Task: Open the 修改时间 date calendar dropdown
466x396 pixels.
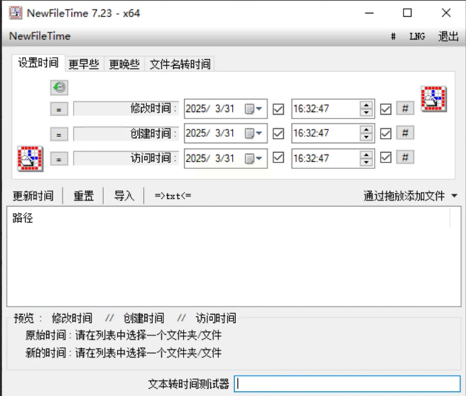Action: coord(253,109)
